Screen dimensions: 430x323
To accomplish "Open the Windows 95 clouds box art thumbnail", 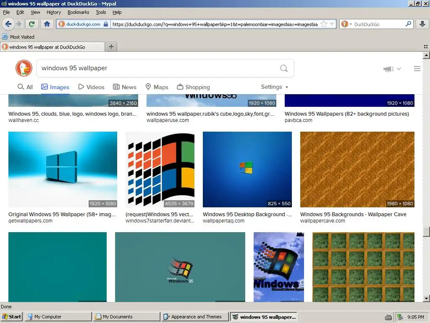I will tap(279, 267).
